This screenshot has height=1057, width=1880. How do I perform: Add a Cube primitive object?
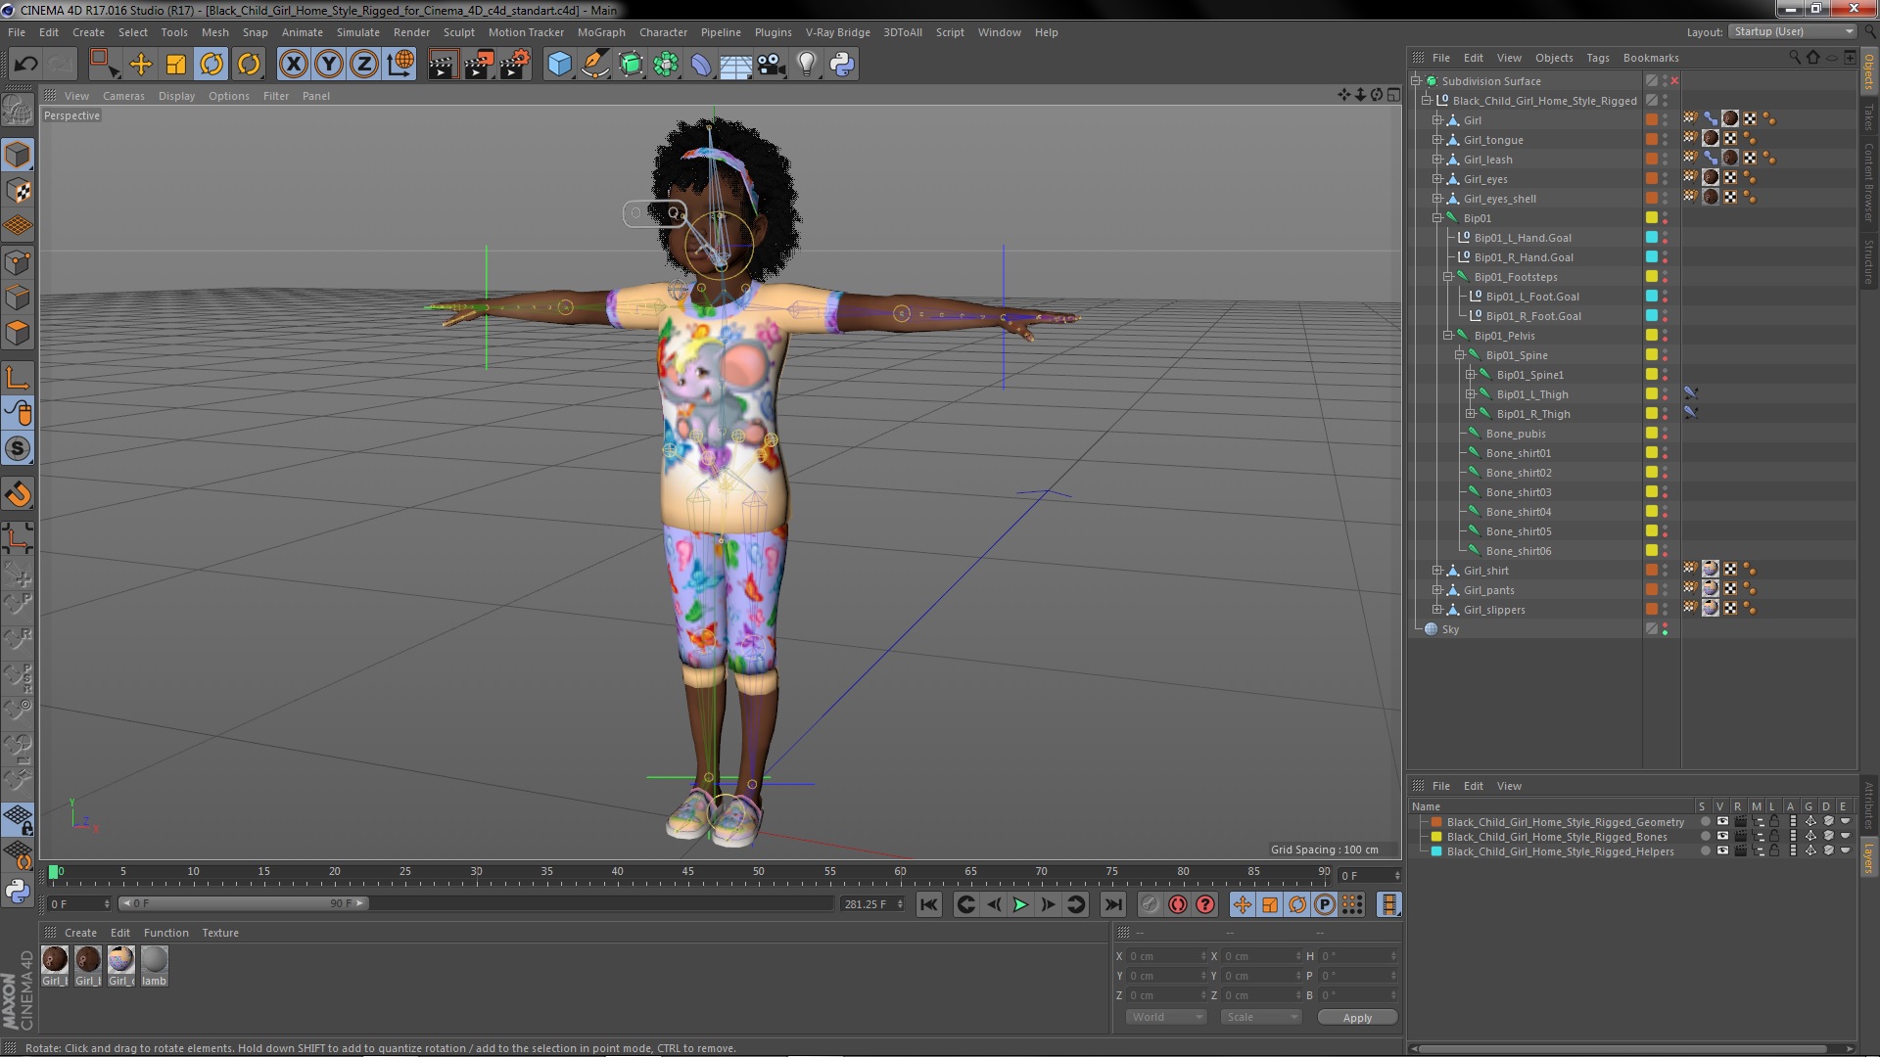click(x=559, y=65)
